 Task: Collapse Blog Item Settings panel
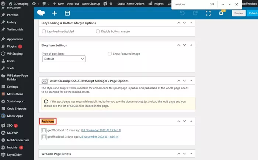(191, 45)
